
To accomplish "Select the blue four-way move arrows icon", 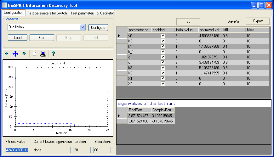I will click(15, 54).
